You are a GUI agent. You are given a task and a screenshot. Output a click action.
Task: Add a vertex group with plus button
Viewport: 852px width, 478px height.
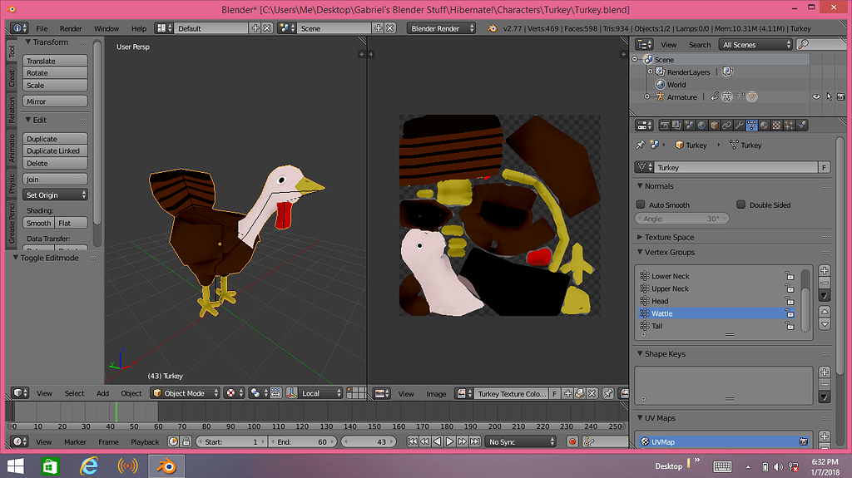coord(825,270)
